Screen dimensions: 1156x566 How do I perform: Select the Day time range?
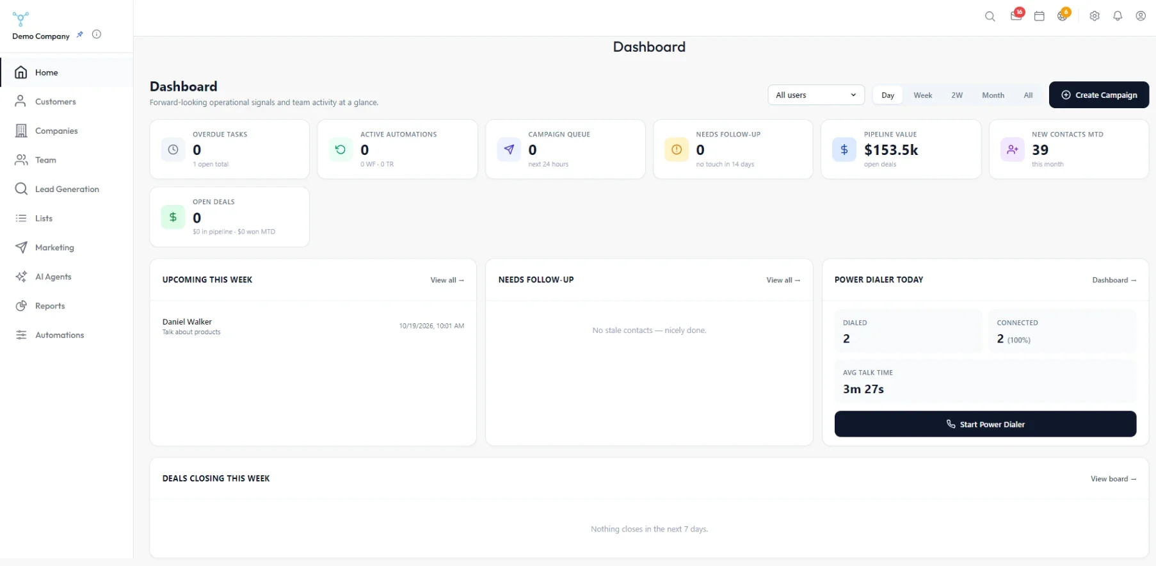[x=888, y=95]
